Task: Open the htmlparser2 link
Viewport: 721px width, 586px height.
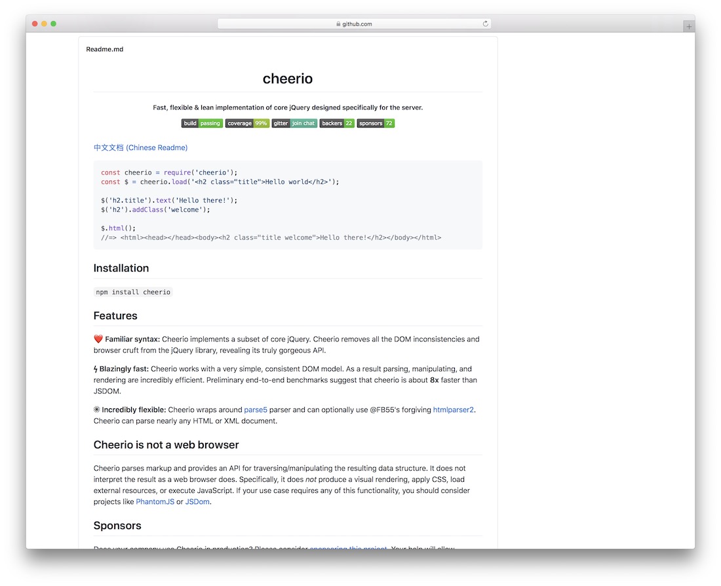Action: pos(453,410)
